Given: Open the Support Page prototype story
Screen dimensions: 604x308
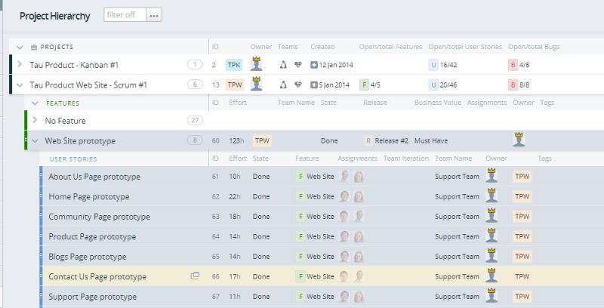Looking at the screenshot, I should [x=92, y=297].
